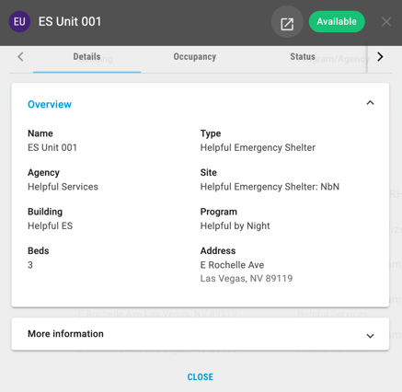Click the ES Unit 001 header title

[x=70, y=22]
